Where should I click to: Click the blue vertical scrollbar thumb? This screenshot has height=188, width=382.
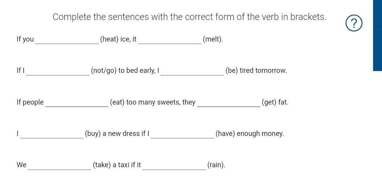coord(377,35)
